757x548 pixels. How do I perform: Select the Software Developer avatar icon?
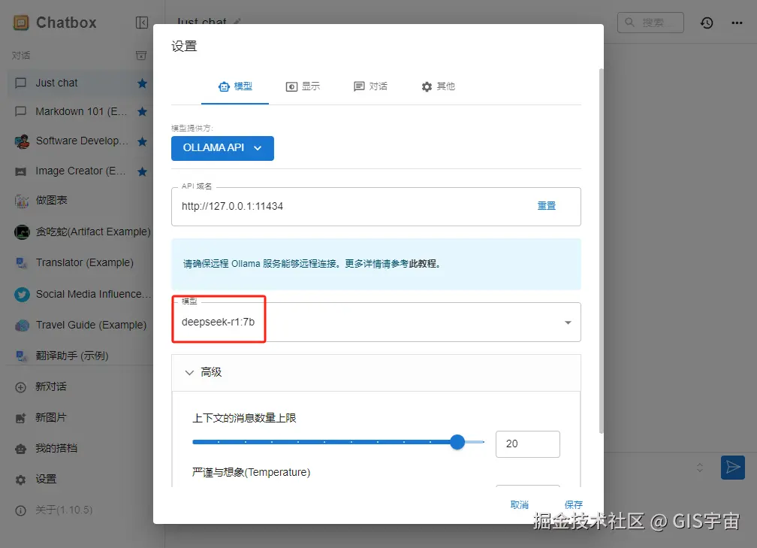(21, 141)
